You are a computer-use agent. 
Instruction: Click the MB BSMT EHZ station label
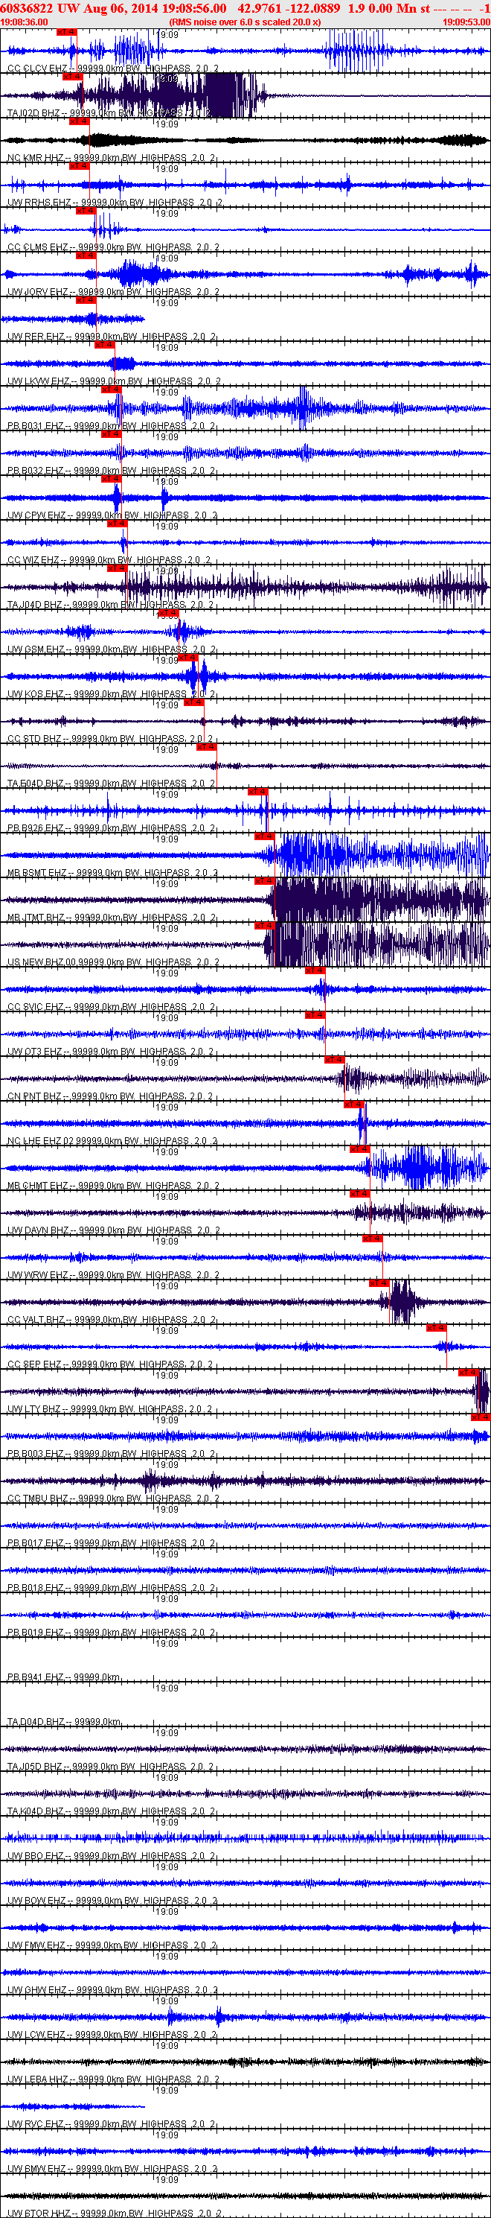[112, 873]
